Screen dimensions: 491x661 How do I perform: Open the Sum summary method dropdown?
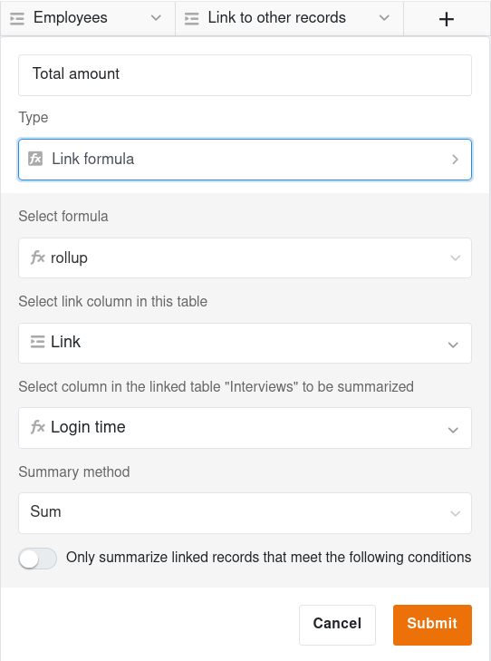[x=245, y=513]
